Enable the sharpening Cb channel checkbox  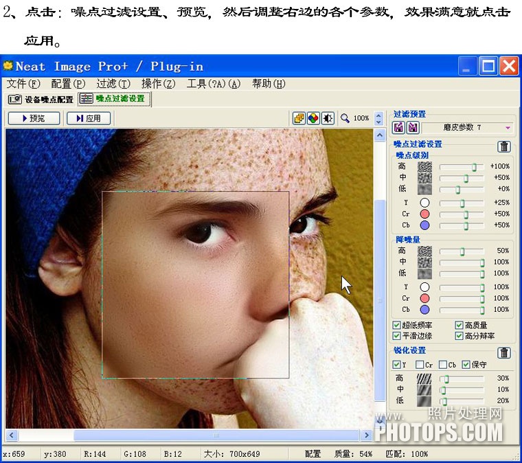coord(443,365)
